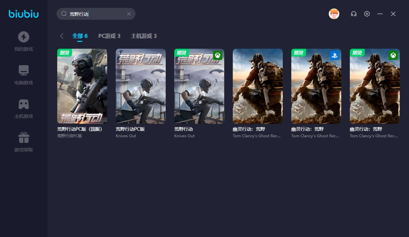This screenshot has width=409, height=237.
Task: Open My Games lightning icon in sidebar
Action: 23,37
